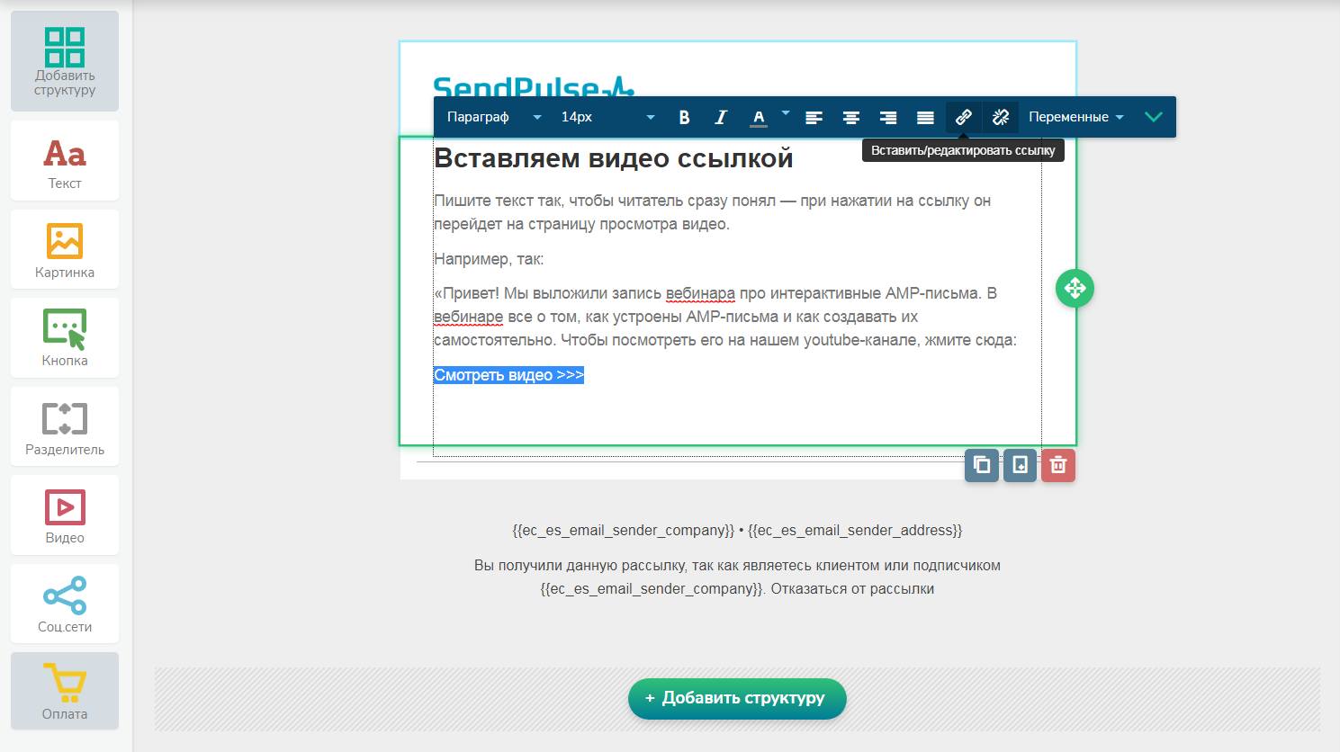Toggle italic formatting in text toolbar
This screenshot has height=752, width=1340.
pyautogui.click(x=721, y=117)
